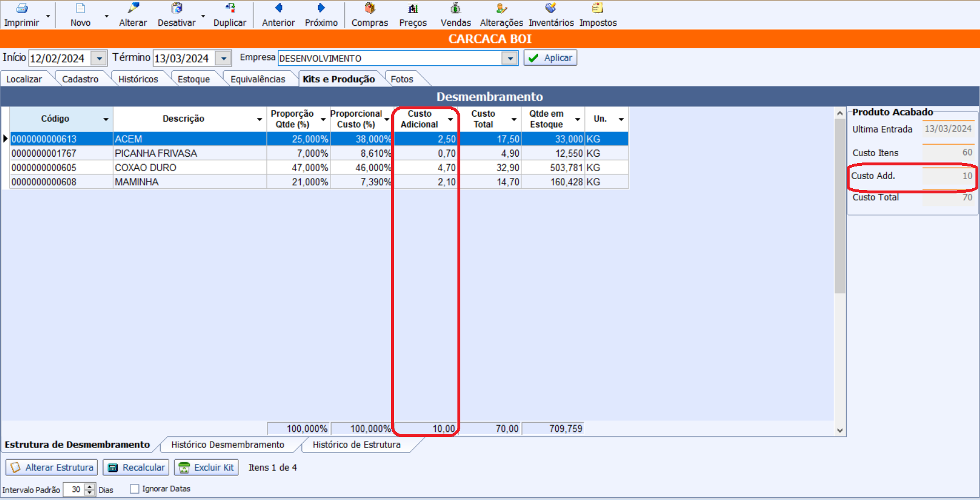Click the Desativar toolbar icon
The width and height of the screenshot is (980, 500).
177,9
